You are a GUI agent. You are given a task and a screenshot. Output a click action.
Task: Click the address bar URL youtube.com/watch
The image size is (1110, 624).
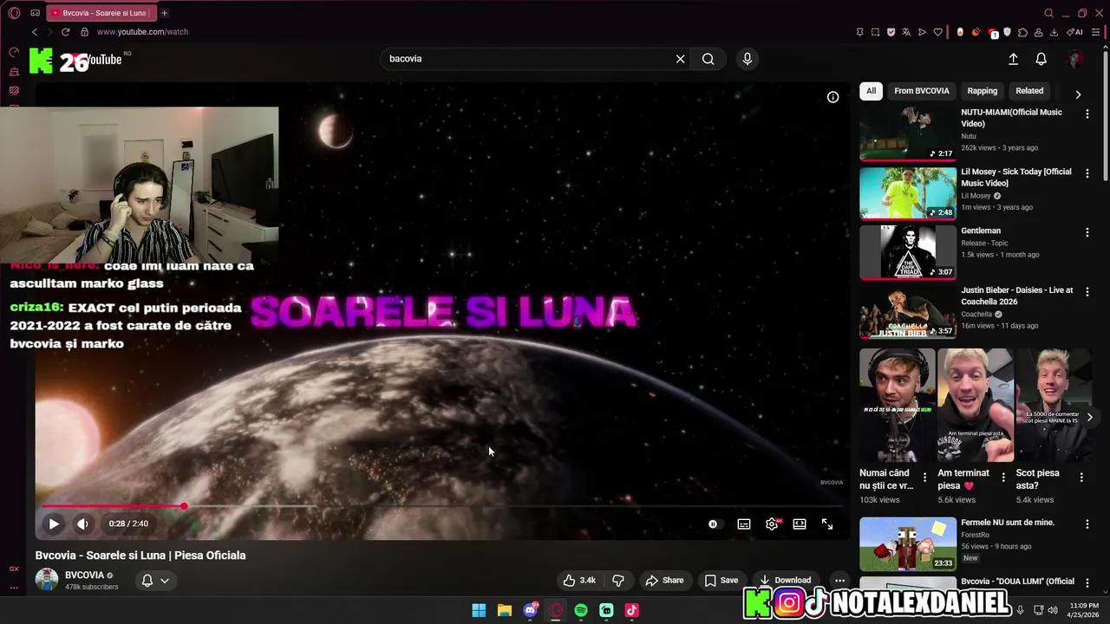click(x=142, y=32)
